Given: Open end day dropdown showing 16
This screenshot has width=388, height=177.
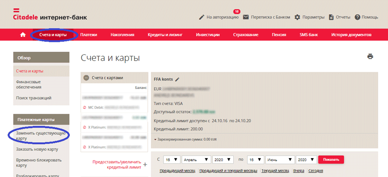Looking at the screenshot, I should [256, 160].
